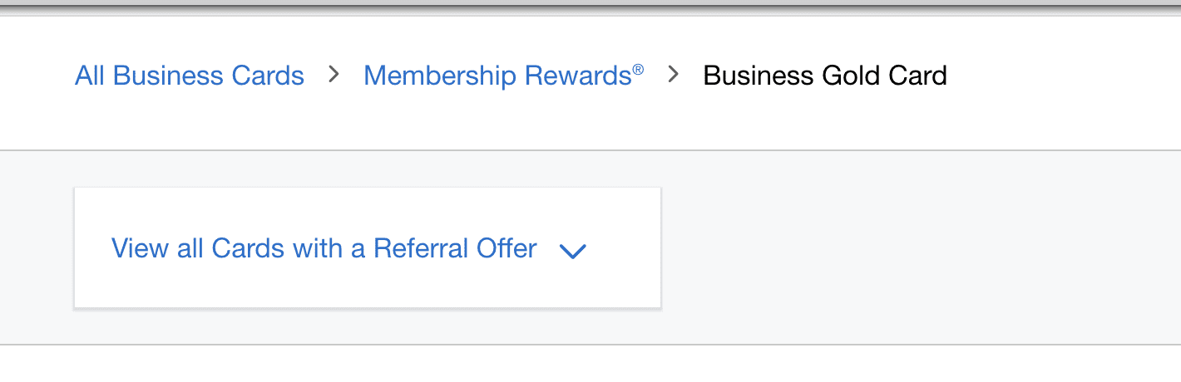
Task: Open the Membership Rewards breadcrumb link
Action: (497, 76)
